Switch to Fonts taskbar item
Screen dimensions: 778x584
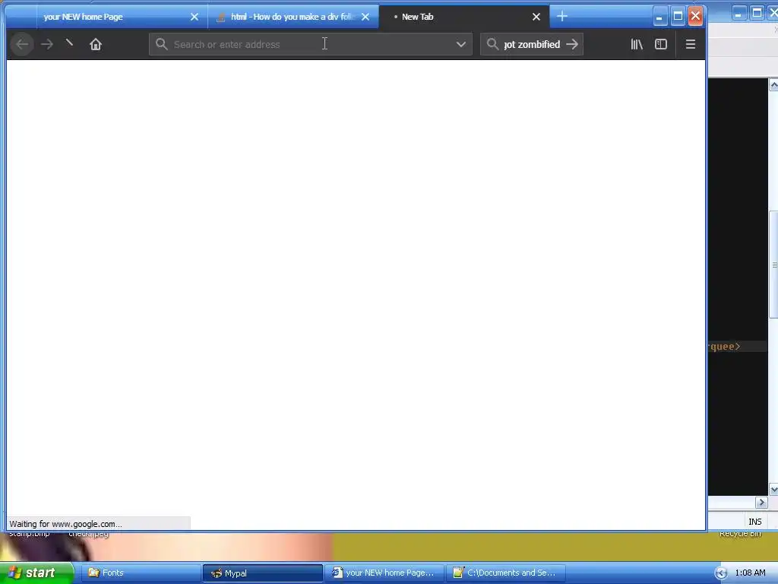click(140, 573)
